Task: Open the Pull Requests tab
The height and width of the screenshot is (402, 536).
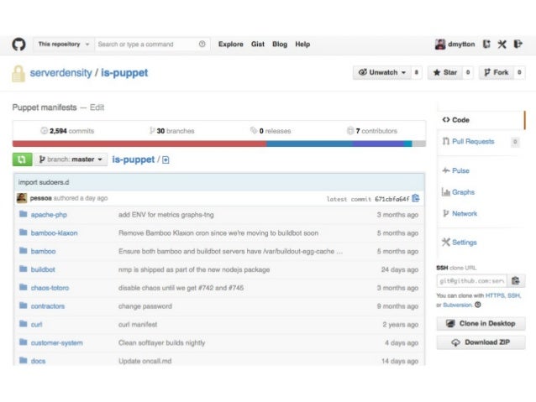Action: pos(473,141)
